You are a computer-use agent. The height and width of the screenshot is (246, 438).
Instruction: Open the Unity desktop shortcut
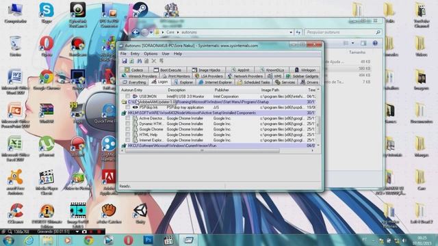point(140,213)
